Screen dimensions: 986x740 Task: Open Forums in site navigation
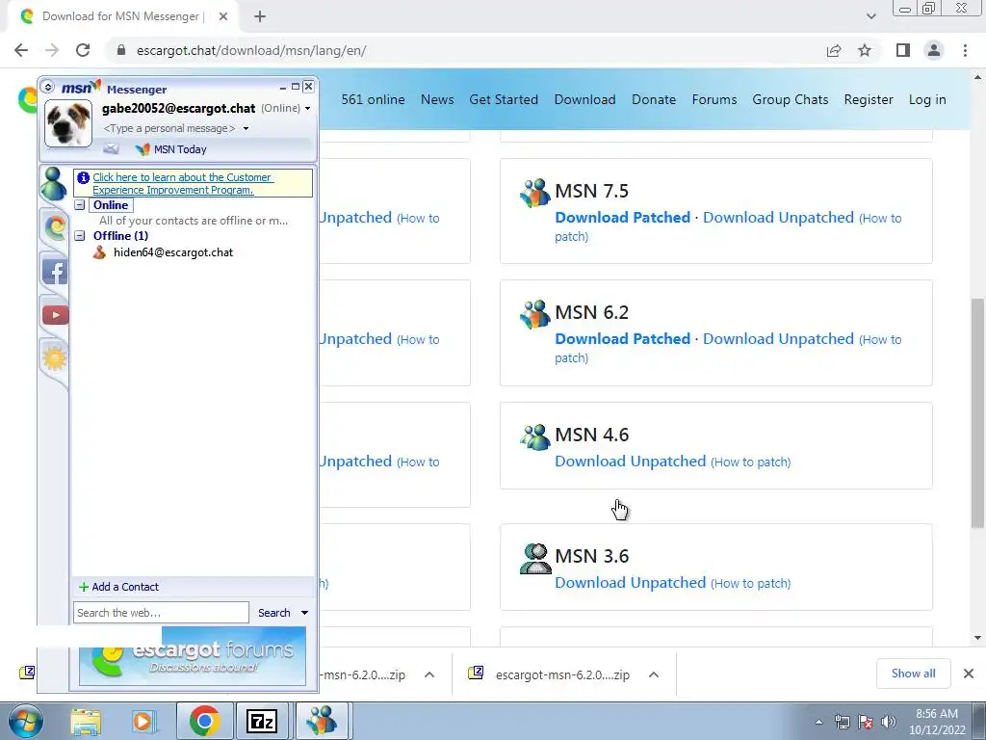714,99
